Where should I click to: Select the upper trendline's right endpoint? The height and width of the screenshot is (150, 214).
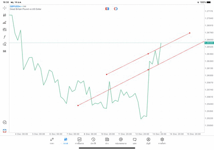click(x=190, y=33)
